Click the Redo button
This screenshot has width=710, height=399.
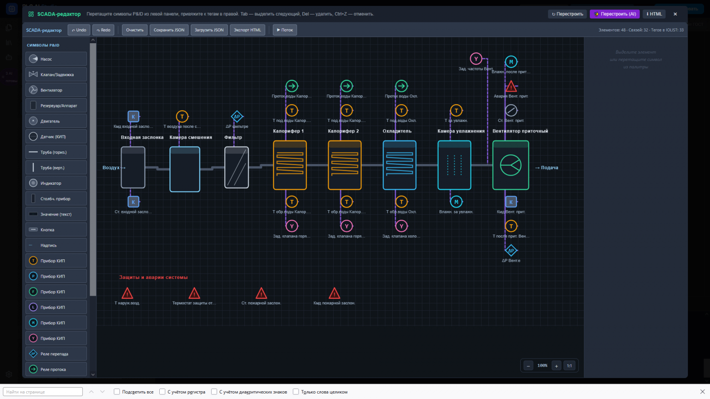pos(103,30)
